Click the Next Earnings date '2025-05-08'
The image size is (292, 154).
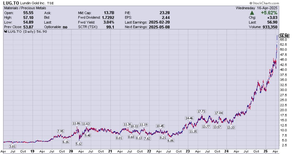(159, 27)
